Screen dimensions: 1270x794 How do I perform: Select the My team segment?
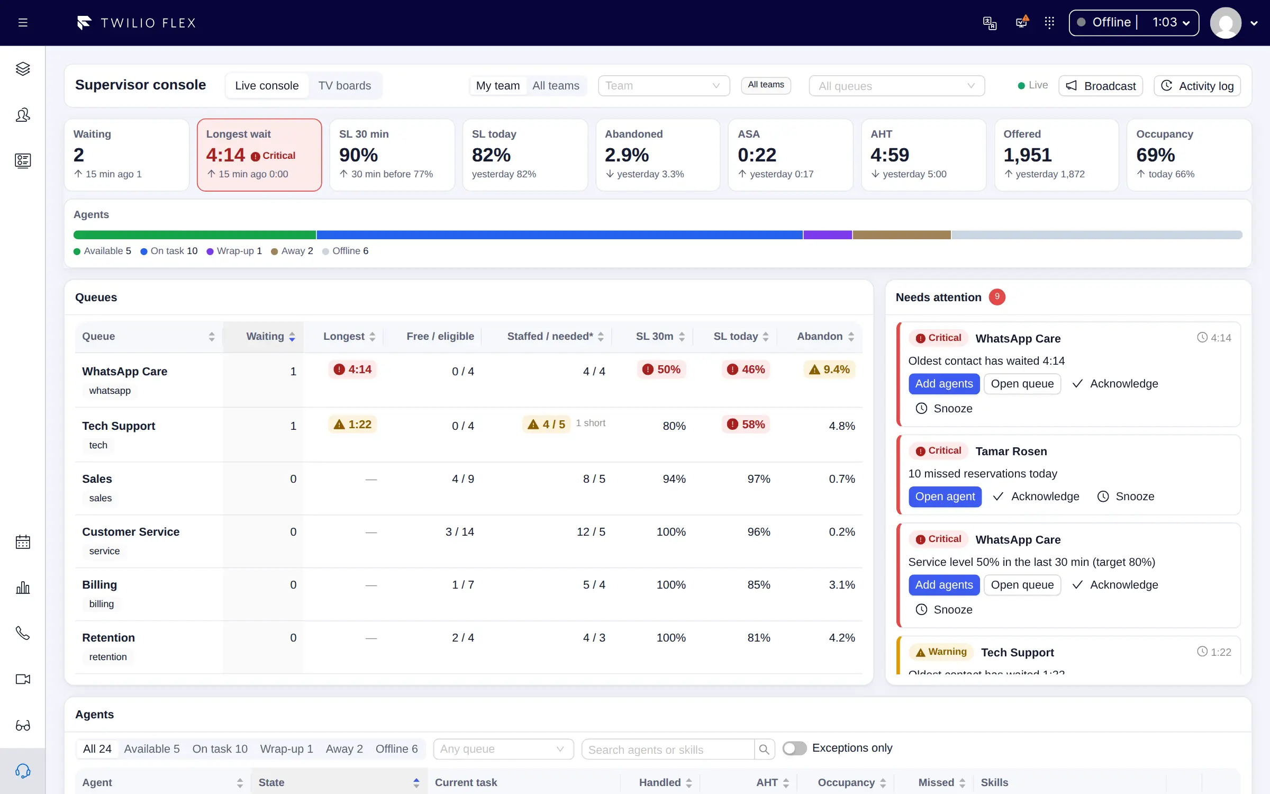click(497, 86)
